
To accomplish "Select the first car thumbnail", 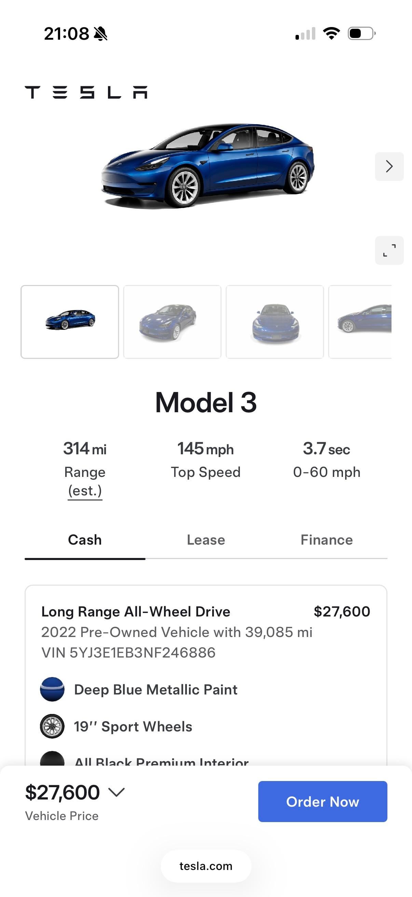I will [x=70, y=322].
